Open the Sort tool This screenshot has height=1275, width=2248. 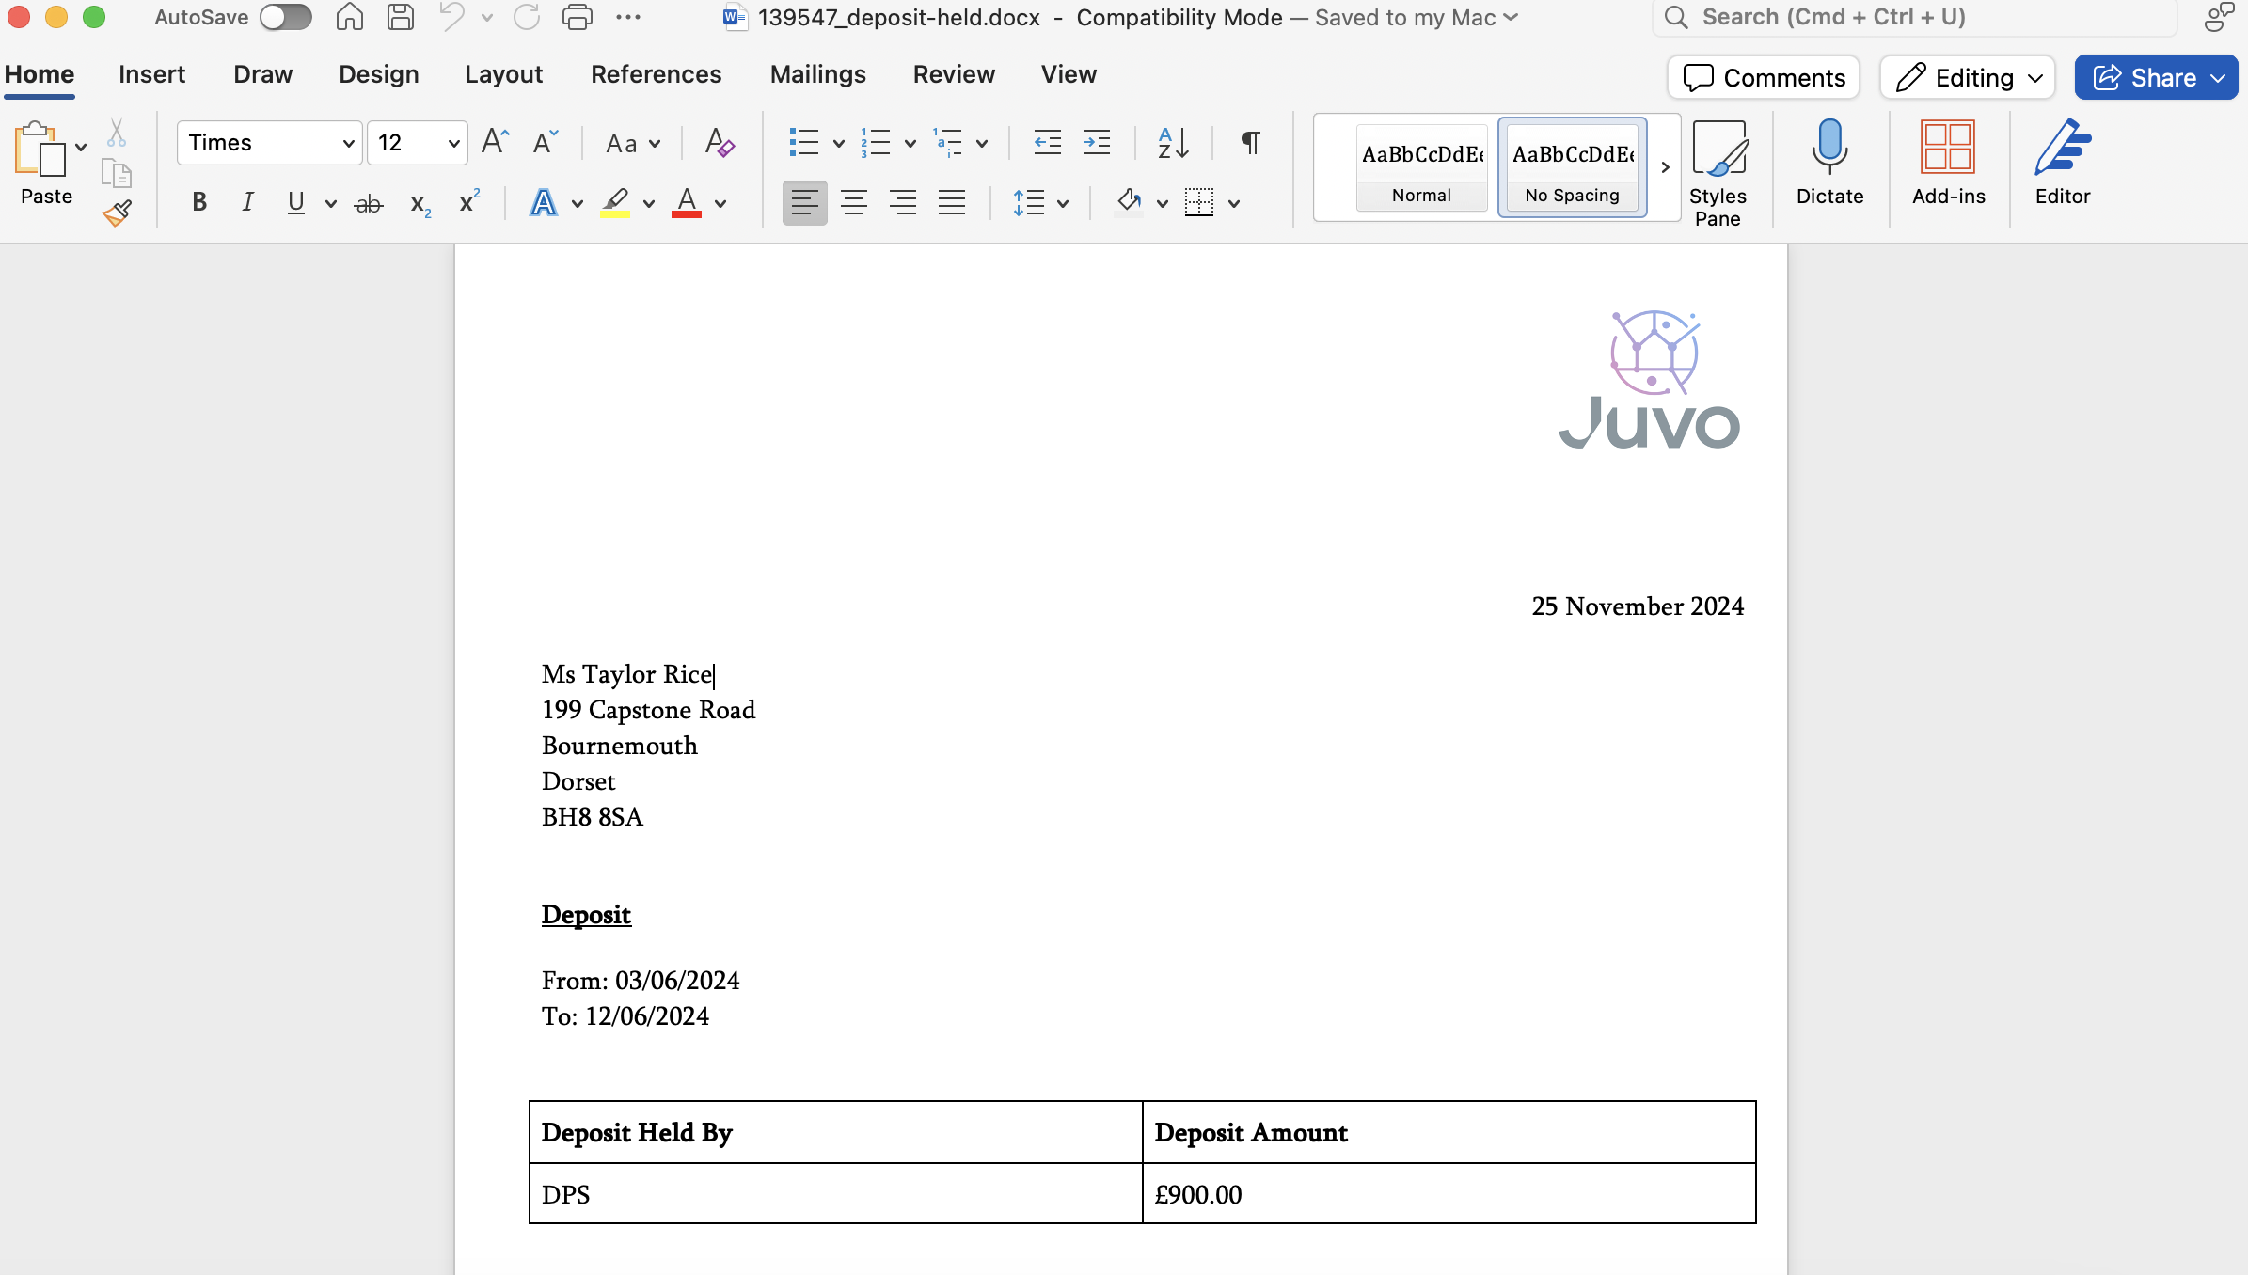tap(1171, 143)
